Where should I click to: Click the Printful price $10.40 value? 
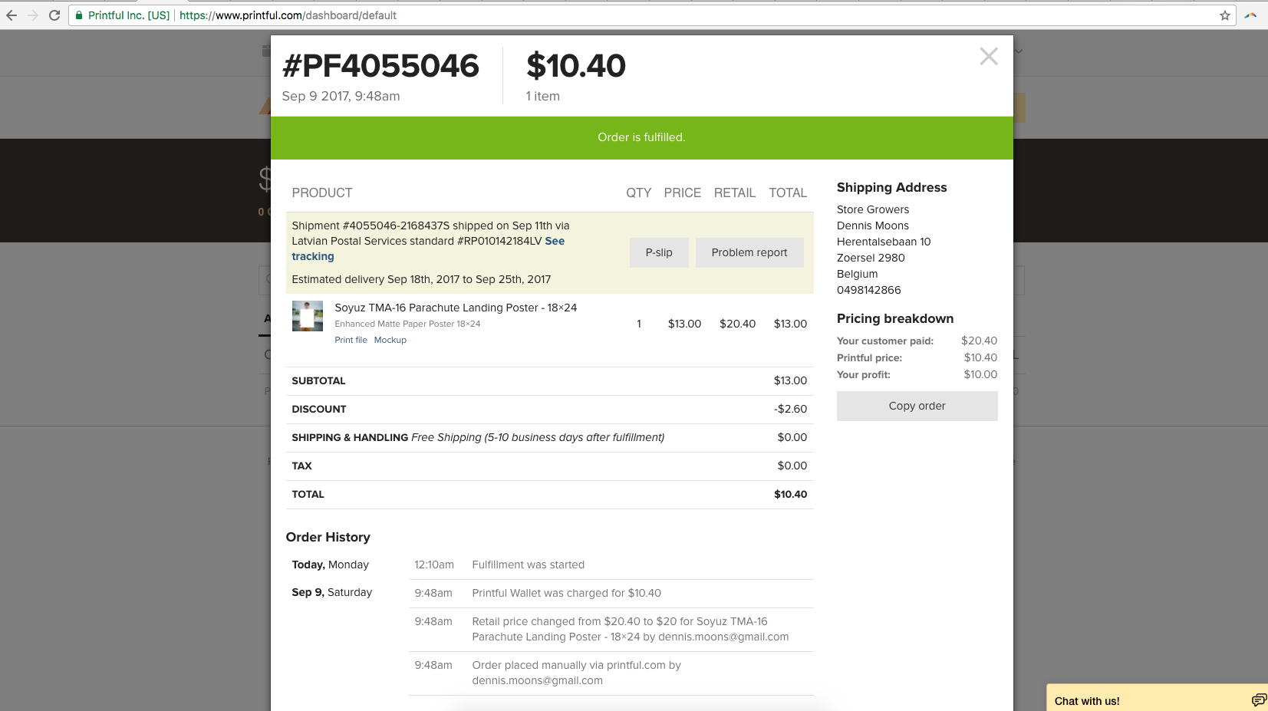[x=980, y=357]
